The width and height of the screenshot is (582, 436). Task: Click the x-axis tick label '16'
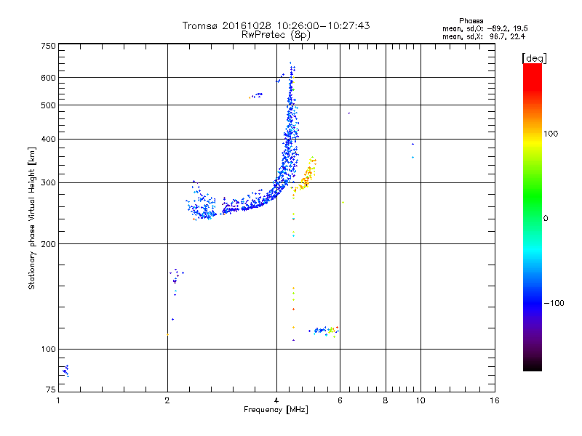click(495, 400)
